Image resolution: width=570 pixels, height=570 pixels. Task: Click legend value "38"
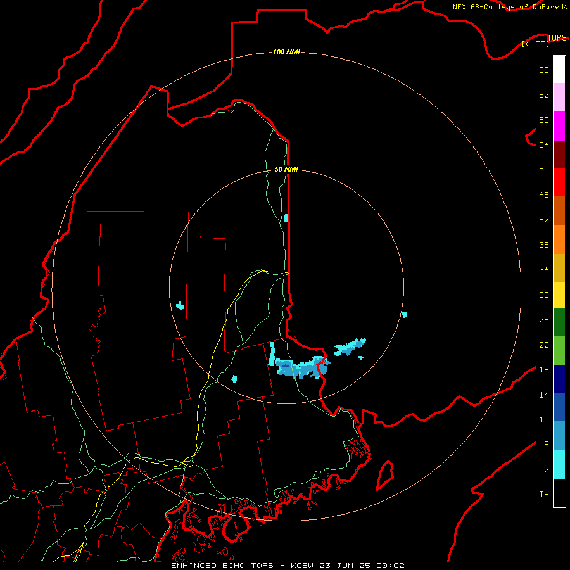[x=544, y=244]
